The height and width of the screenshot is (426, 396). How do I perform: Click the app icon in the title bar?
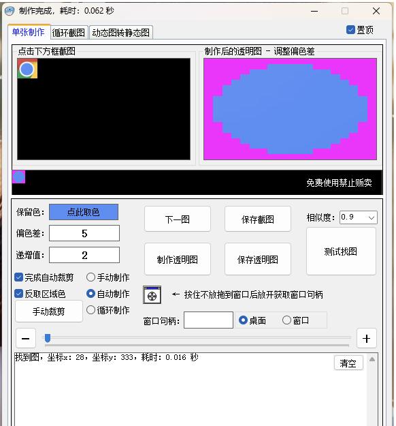pyautogui.click(x=10, y=11)
